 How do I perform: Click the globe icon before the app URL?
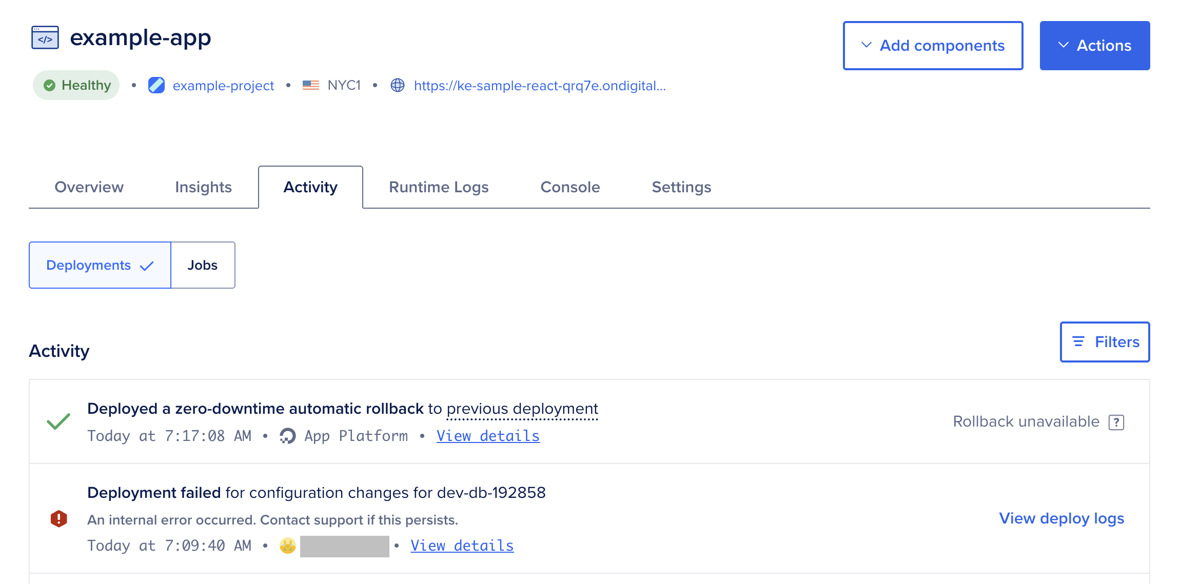coord(398,85)
